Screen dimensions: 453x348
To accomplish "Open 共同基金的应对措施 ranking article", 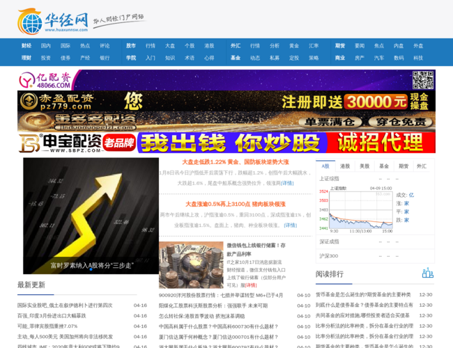I will 362,315.
